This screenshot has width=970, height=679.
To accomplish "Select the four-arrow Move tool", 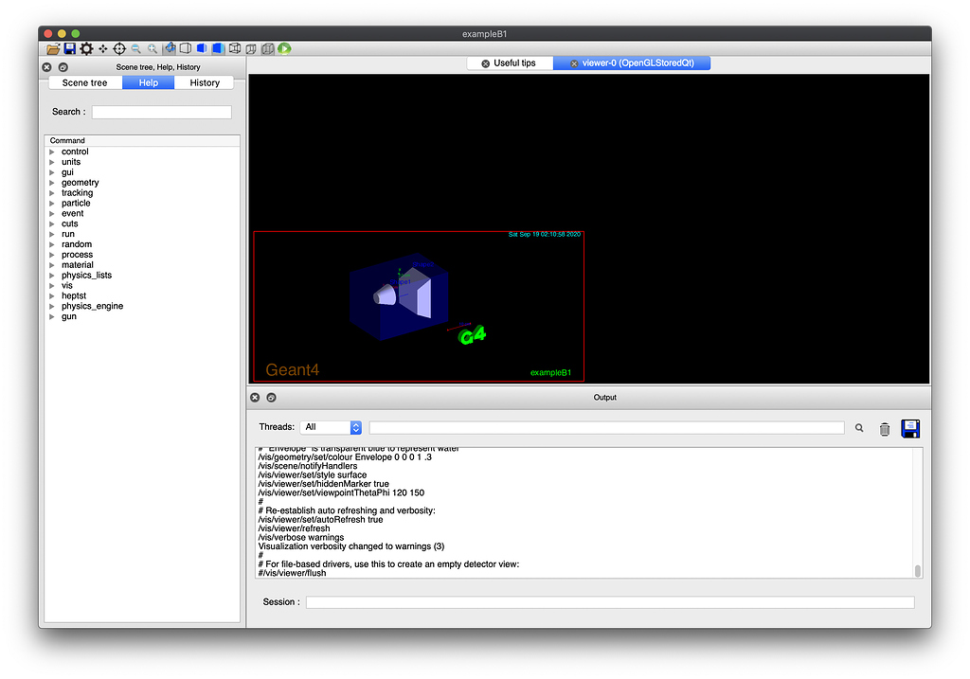I will (x=103, y=48).
